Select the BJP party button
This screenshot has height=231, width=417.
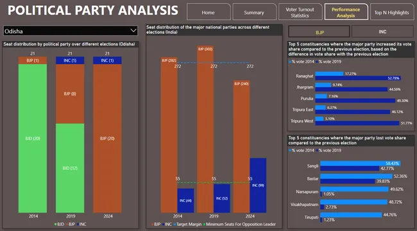tap(319, 31)
